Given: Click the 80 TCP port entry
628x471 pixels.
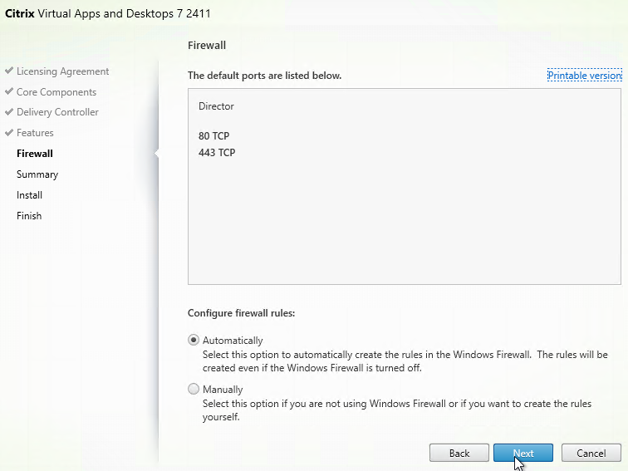Looking at the screenshot, I should tap(213, 135).
